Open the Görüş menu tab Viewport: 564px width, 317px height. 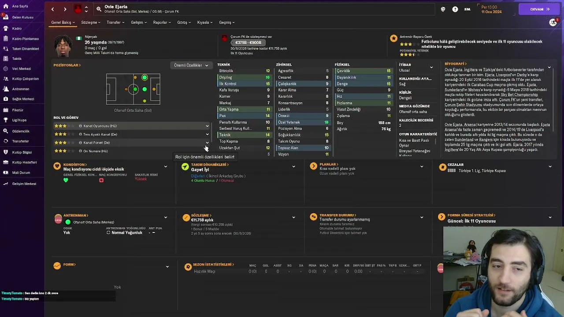[x=184, y=22]
